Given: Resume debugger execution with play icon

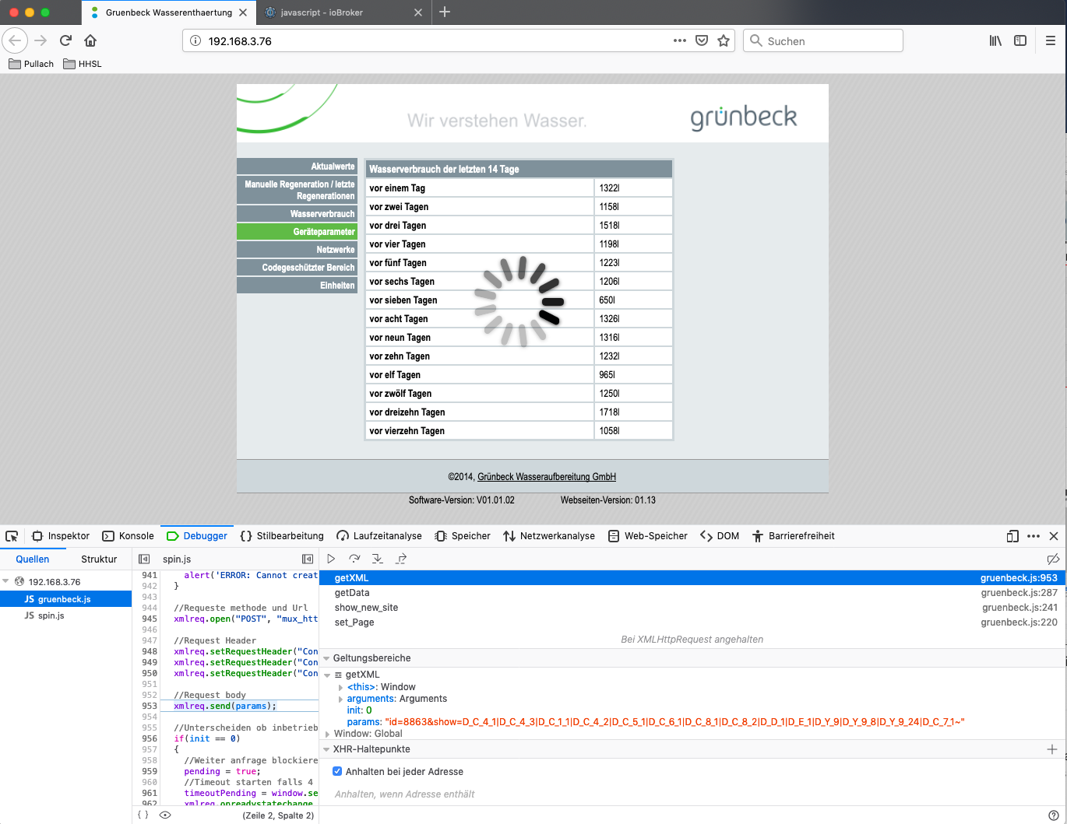Looking at the screenshot, I should [331, 559].
